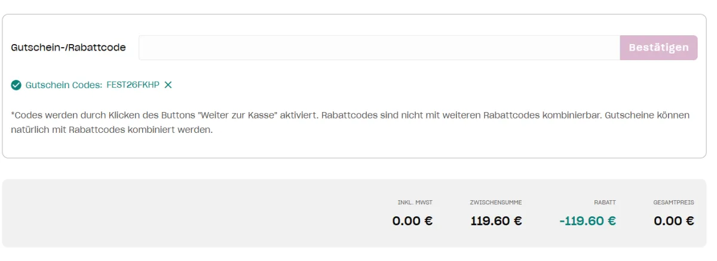The image size is (717, 261).
Task: Click the "Gutschein Codes:" green label
Action: coord(64,85)
